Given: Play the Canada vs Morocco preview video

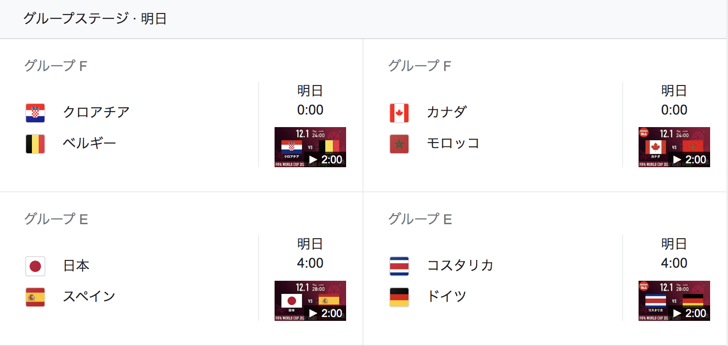Looking at the screenshot, I should coord(674,147).
